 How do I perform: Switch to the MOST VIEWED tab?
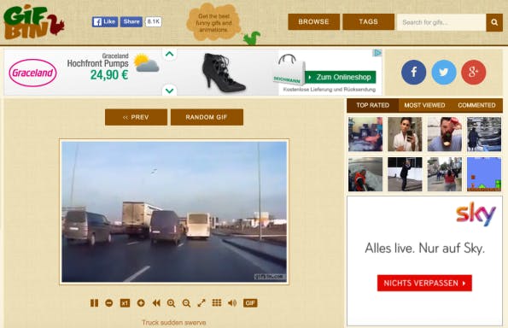click(424, 105)
